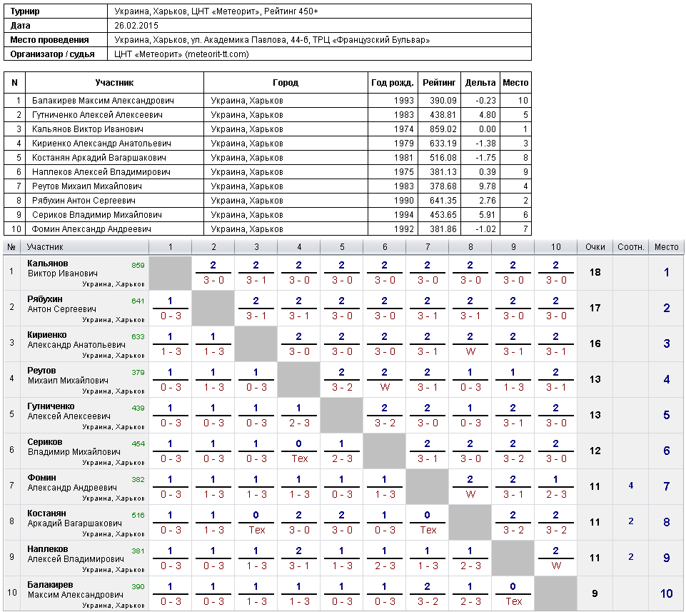Click the meteorit-tt.com organizer text
Screen dimensions: 686x612
click(x=217, y=54)
